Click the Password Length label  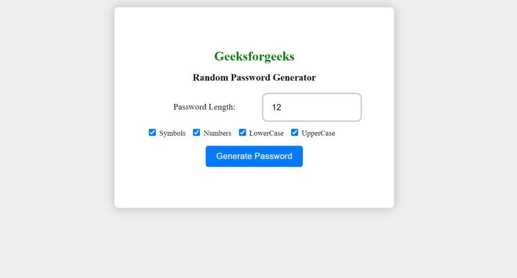[204, 107]
